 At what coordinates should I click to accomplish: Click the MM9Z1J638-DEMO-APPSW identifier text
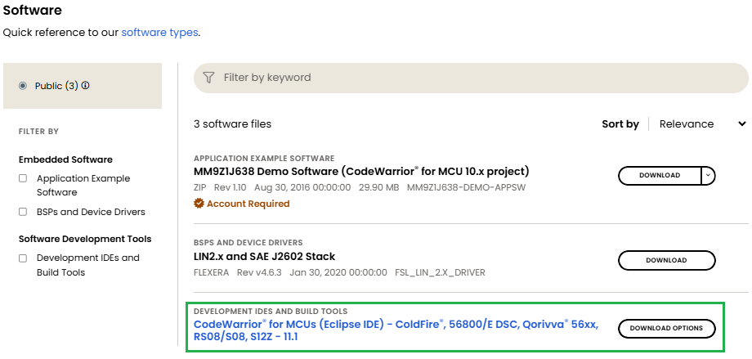click(466, 187)
